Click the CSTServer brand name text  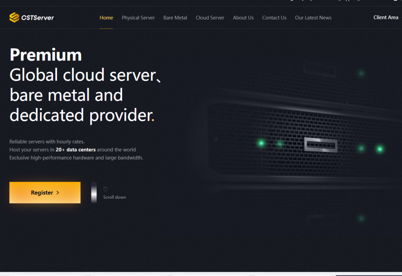tap(38, 18)
